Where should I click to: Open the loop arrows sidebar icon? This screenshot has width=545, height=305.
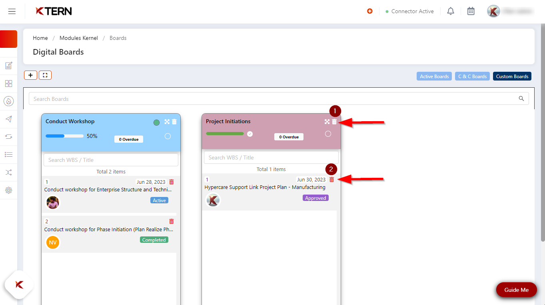pos(8,137)
